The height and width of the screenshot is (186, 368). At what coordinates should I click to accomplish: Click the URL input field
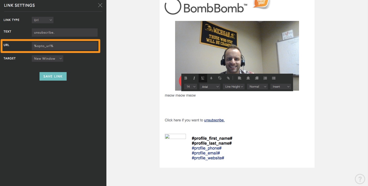65,46
